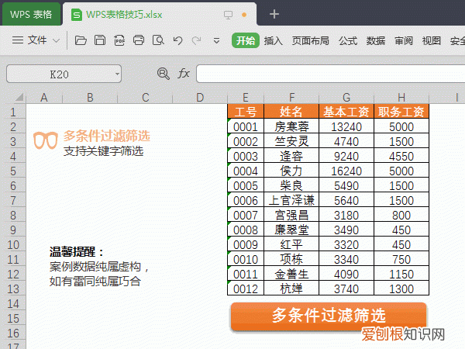Click the 职务工资 header cell
The width and height of the screenshot is (465, 349).
coord(401,112)
